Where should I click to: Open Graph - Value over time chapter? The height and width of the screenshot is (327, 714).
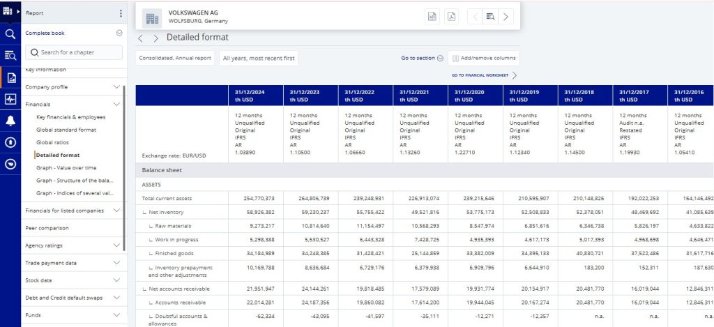click(66, 167)
